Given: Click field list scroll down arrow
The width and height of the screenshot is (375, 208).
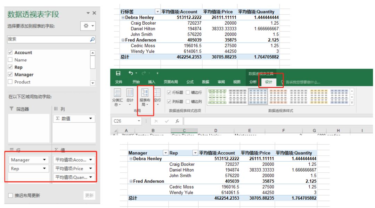Looking at the screenshot, I should (93, 83).
